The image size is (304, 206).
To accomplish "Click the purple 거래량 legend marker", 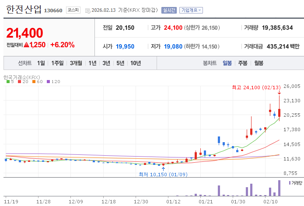I will (290, 183).
